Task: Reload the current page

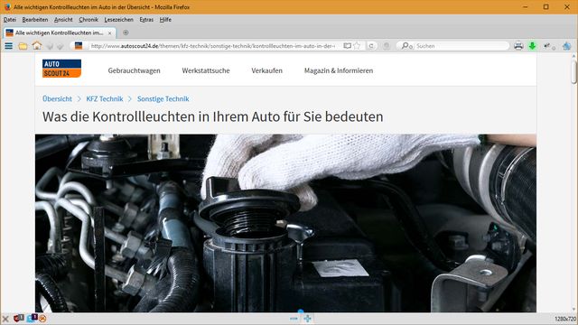Action: pyautogui.click(x=371, y=46)
